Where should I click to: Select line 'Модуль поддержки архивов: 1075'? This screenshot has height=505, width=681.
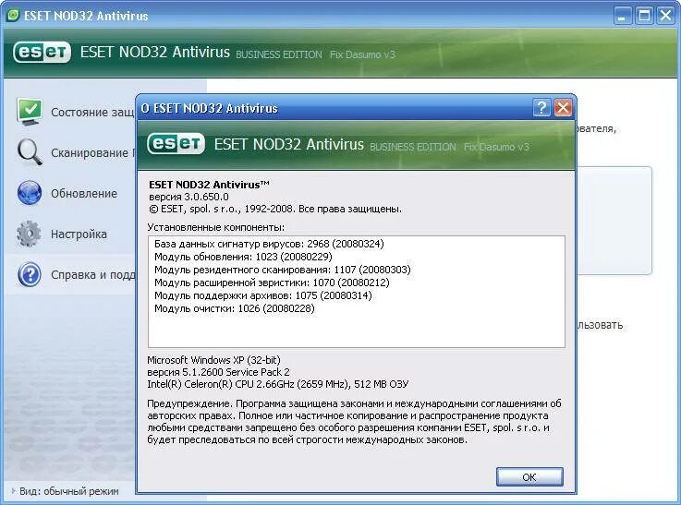[x=263, y=295]
